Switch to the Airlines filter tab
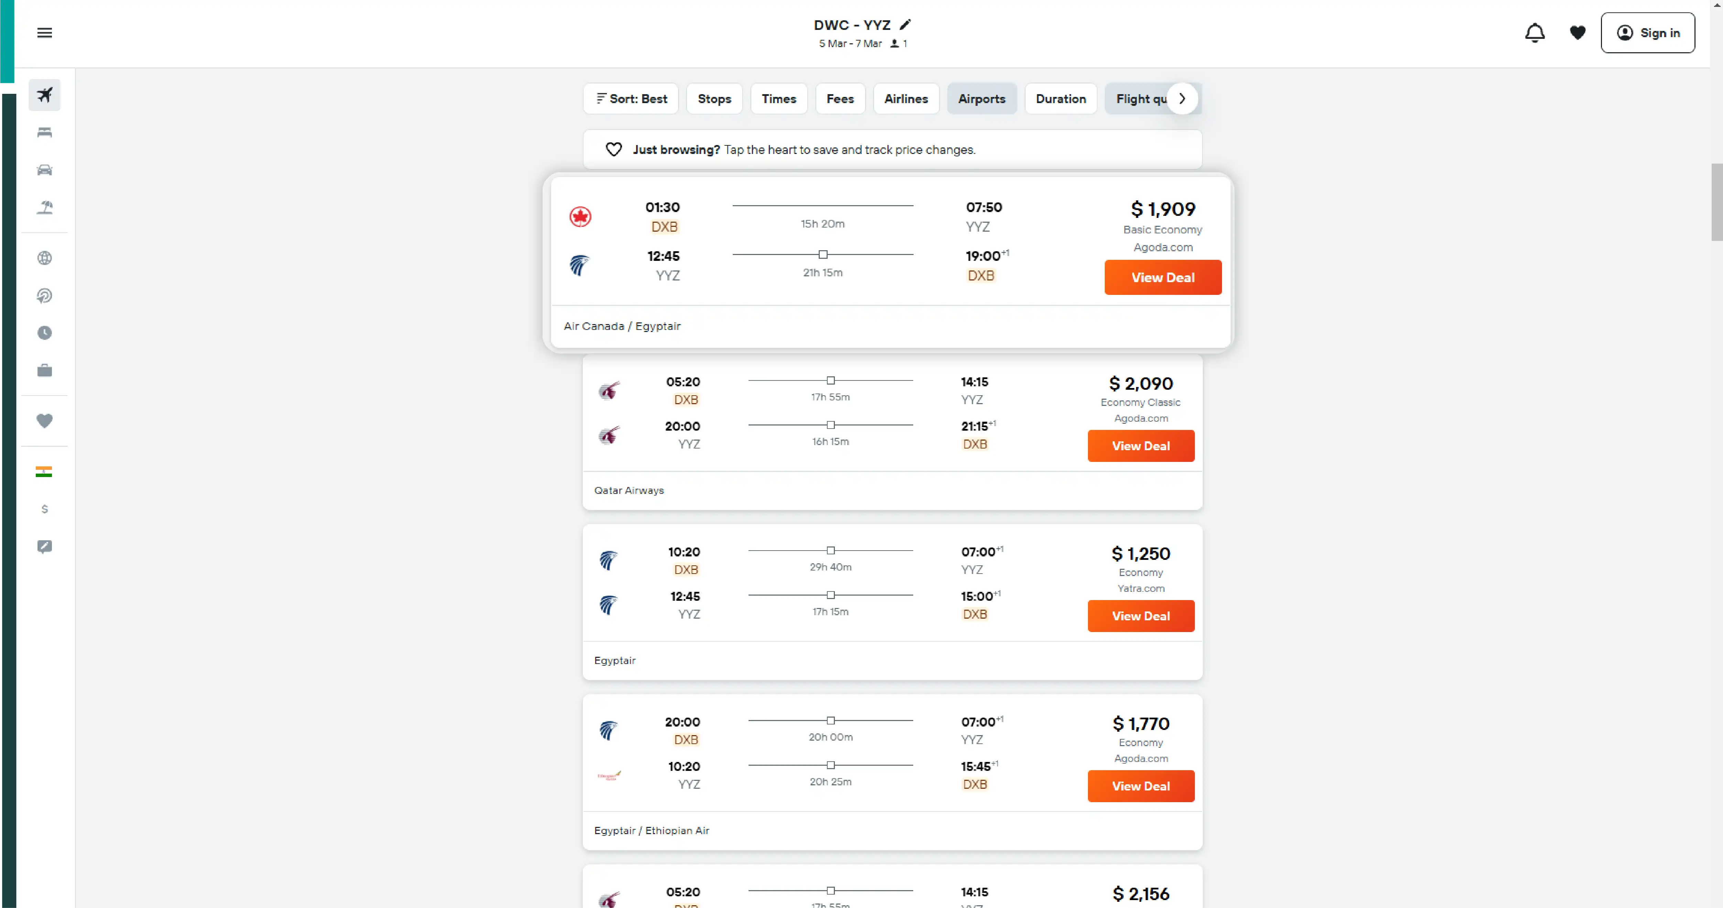 [x=906, y=98]
